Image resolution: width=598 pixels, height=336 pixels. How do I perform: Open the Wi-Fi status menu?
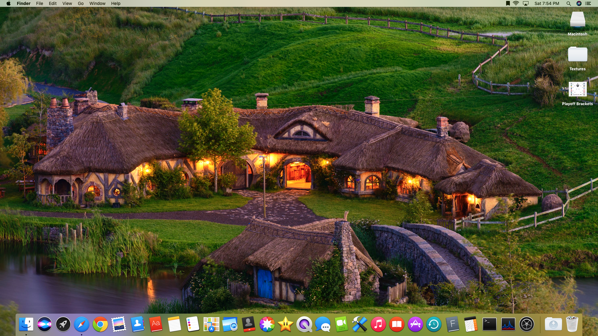click(x=516, y=3)
